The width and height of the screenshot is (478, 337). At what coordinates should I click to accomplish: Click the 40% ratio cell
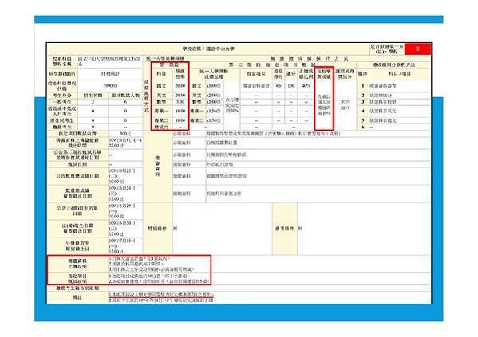tap(306, 86)
